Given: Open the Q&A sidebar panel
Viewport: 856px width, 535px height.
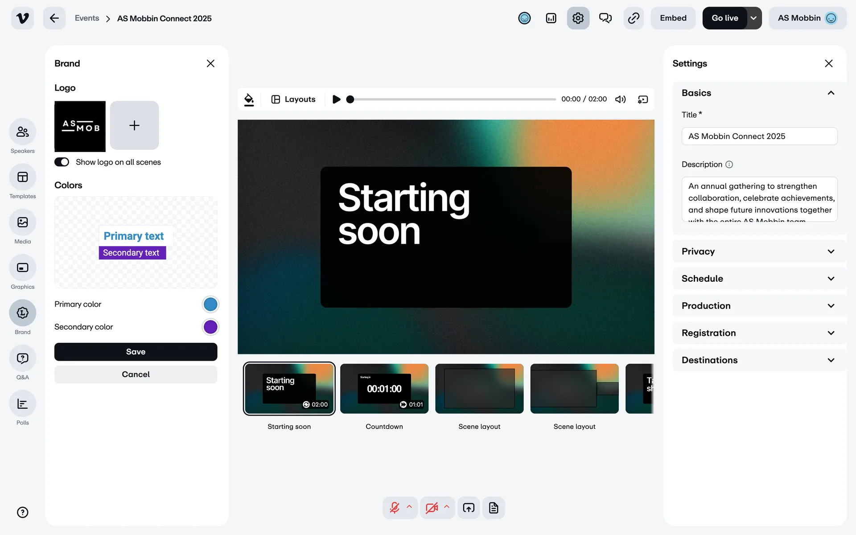Looking at the screenshot, I should click(22, 358).
